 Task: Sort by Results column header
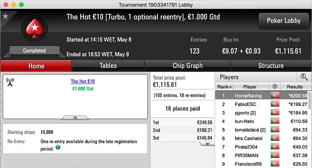pyautogui.click(x=294, y=87)
